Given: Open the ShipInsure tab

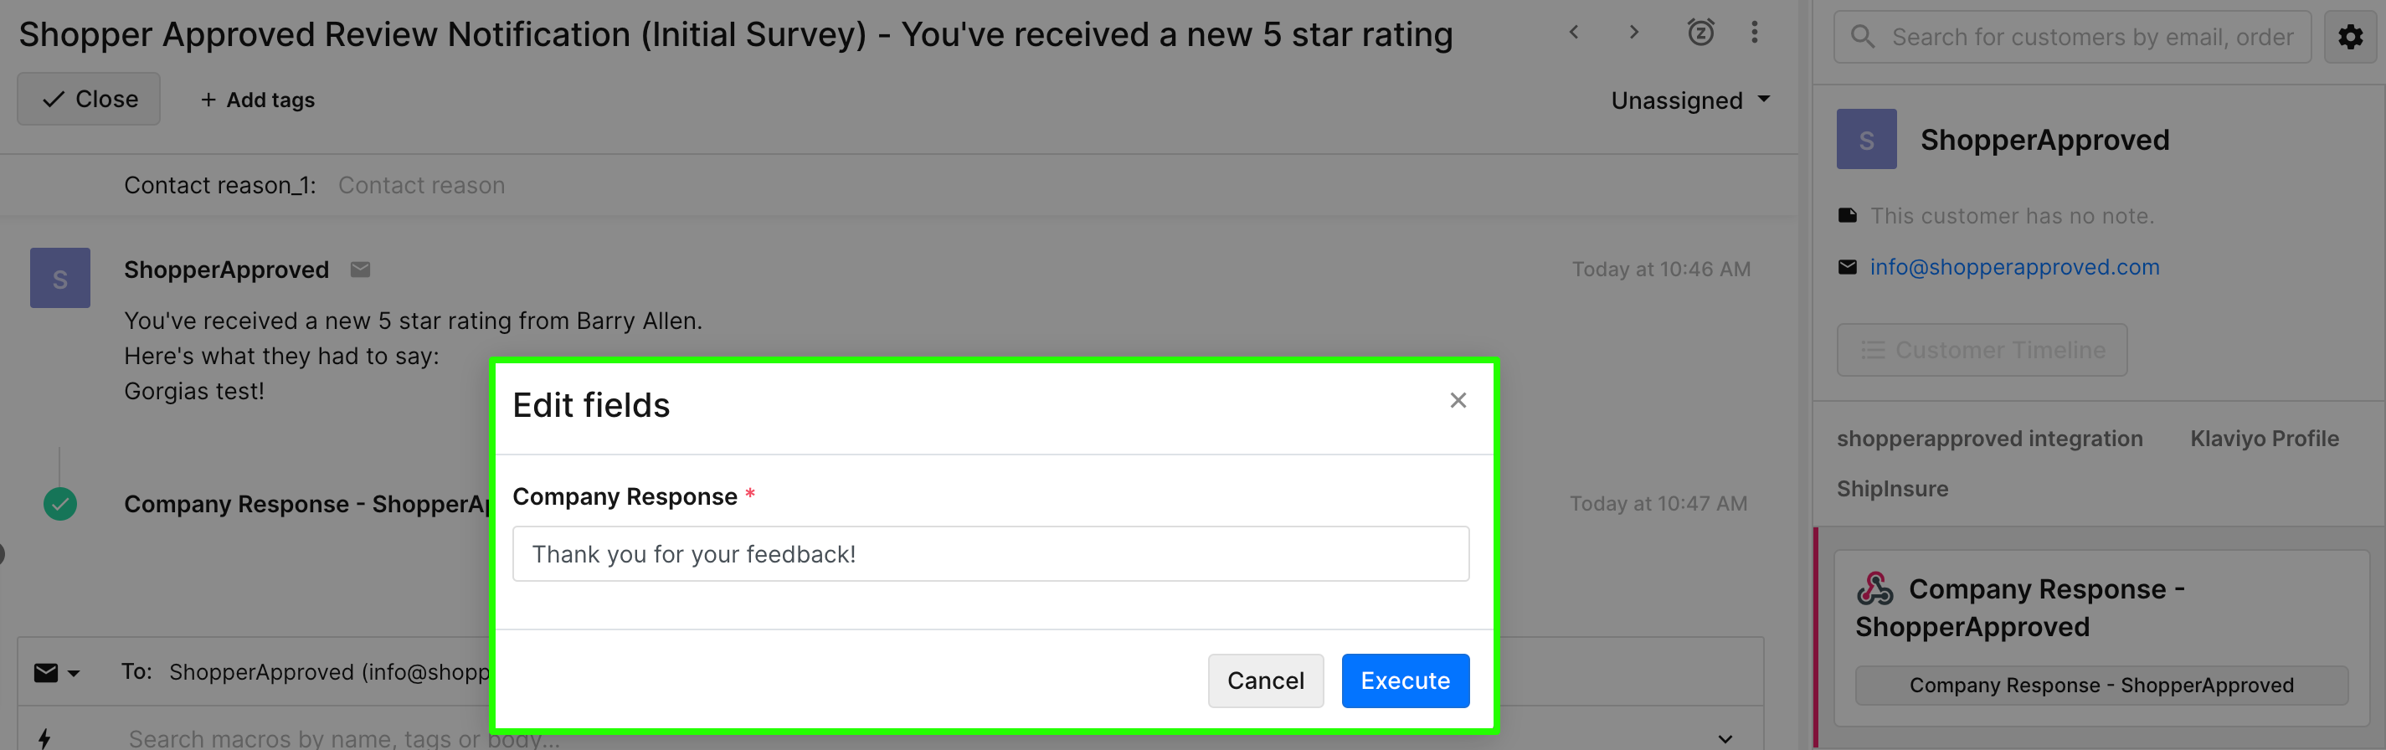Looking at the screenshot, I should tap(1892, 489).
